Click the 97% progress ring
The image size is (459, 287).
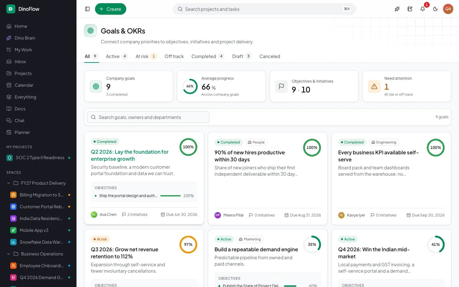pyautogui.click(x=188, y=245)
